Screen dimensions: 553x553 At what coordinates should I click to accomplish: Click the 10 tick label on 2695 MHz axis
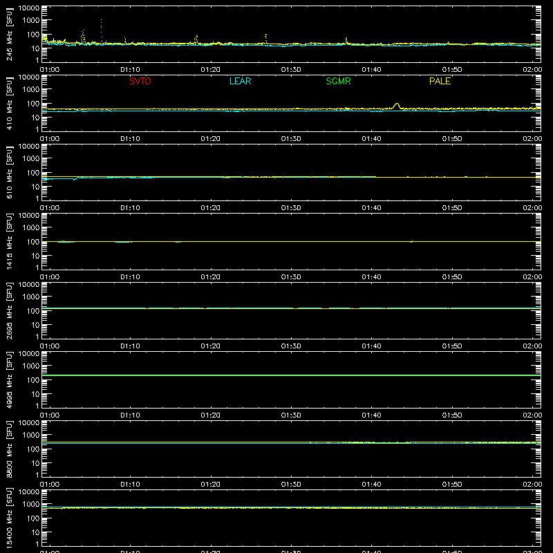[35, 325]
